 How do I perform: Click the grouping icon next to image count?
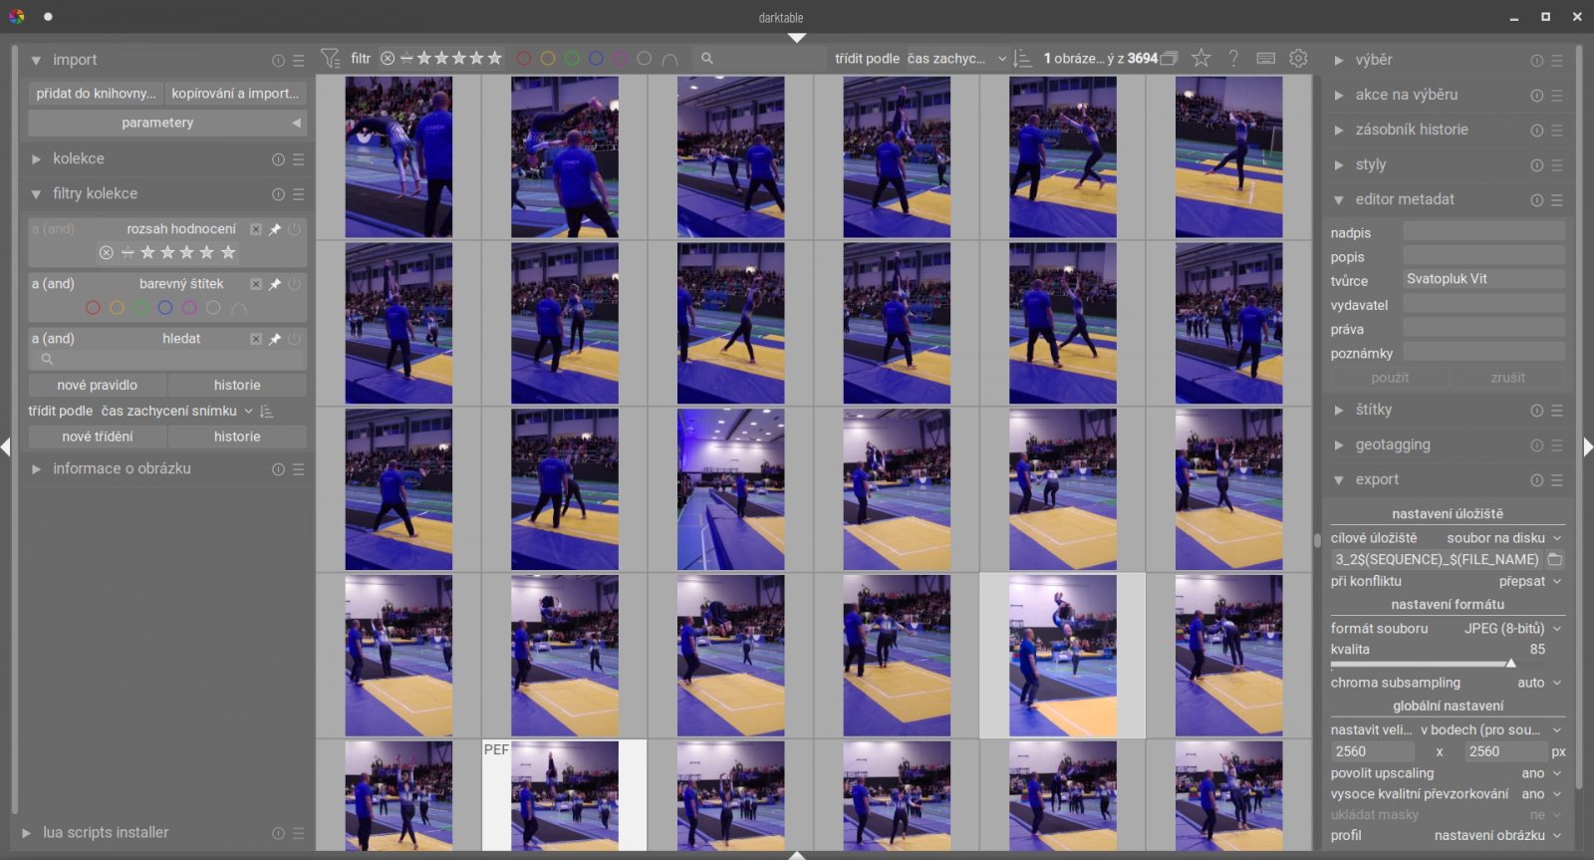tap(1170, 59)
